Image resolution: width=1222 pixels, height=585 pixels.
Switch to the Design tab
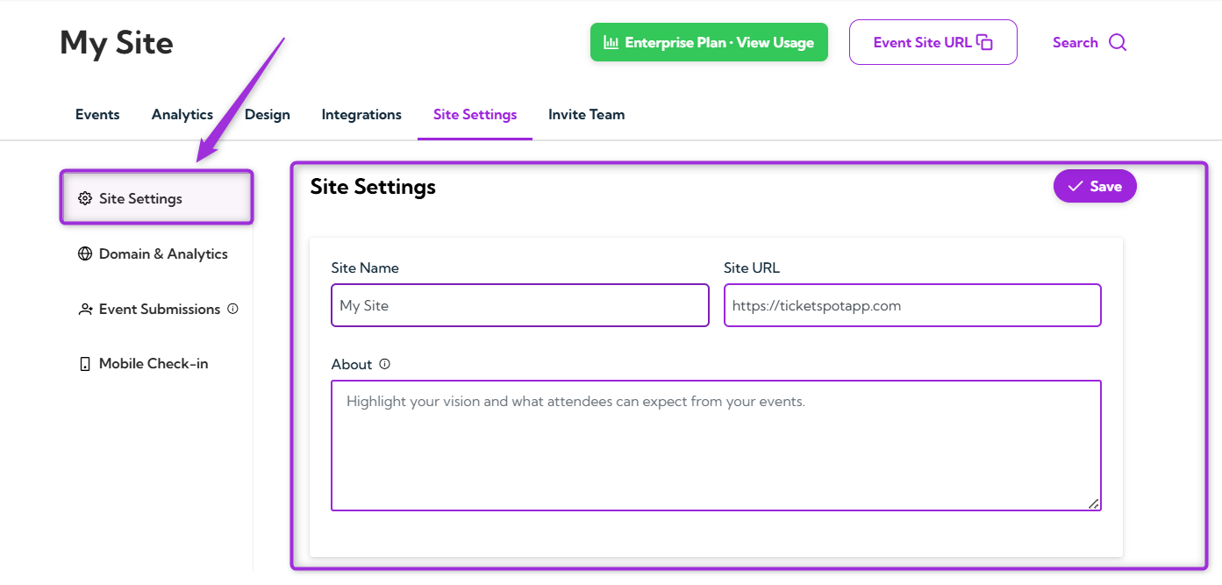point(267,114)
